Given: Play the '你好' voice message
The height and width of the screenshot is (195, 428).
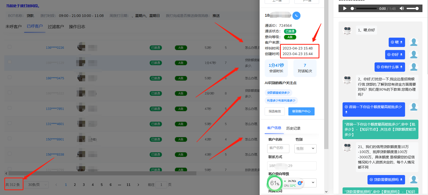Looking at the screenshot, I should point(389,55).
